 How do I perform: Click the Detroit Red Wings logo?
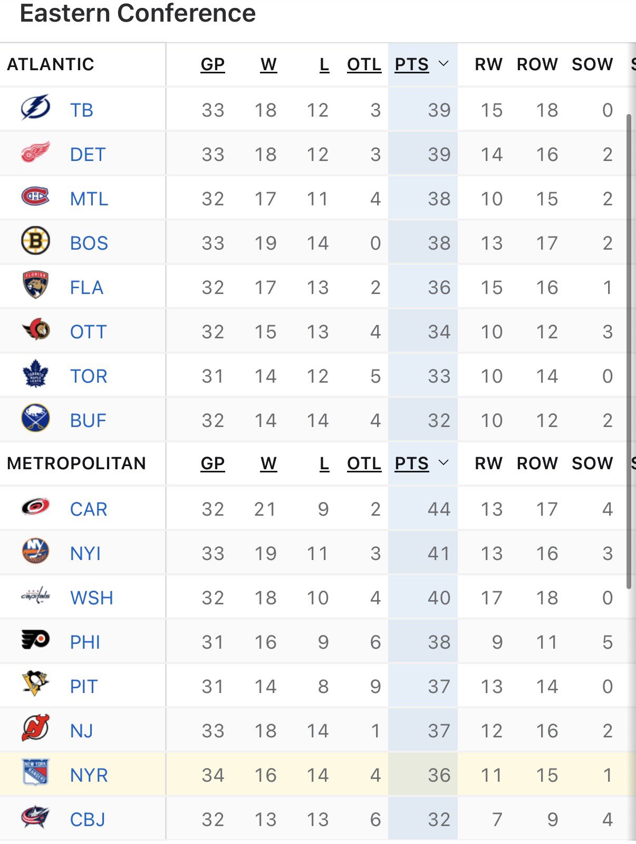point(35,153)
